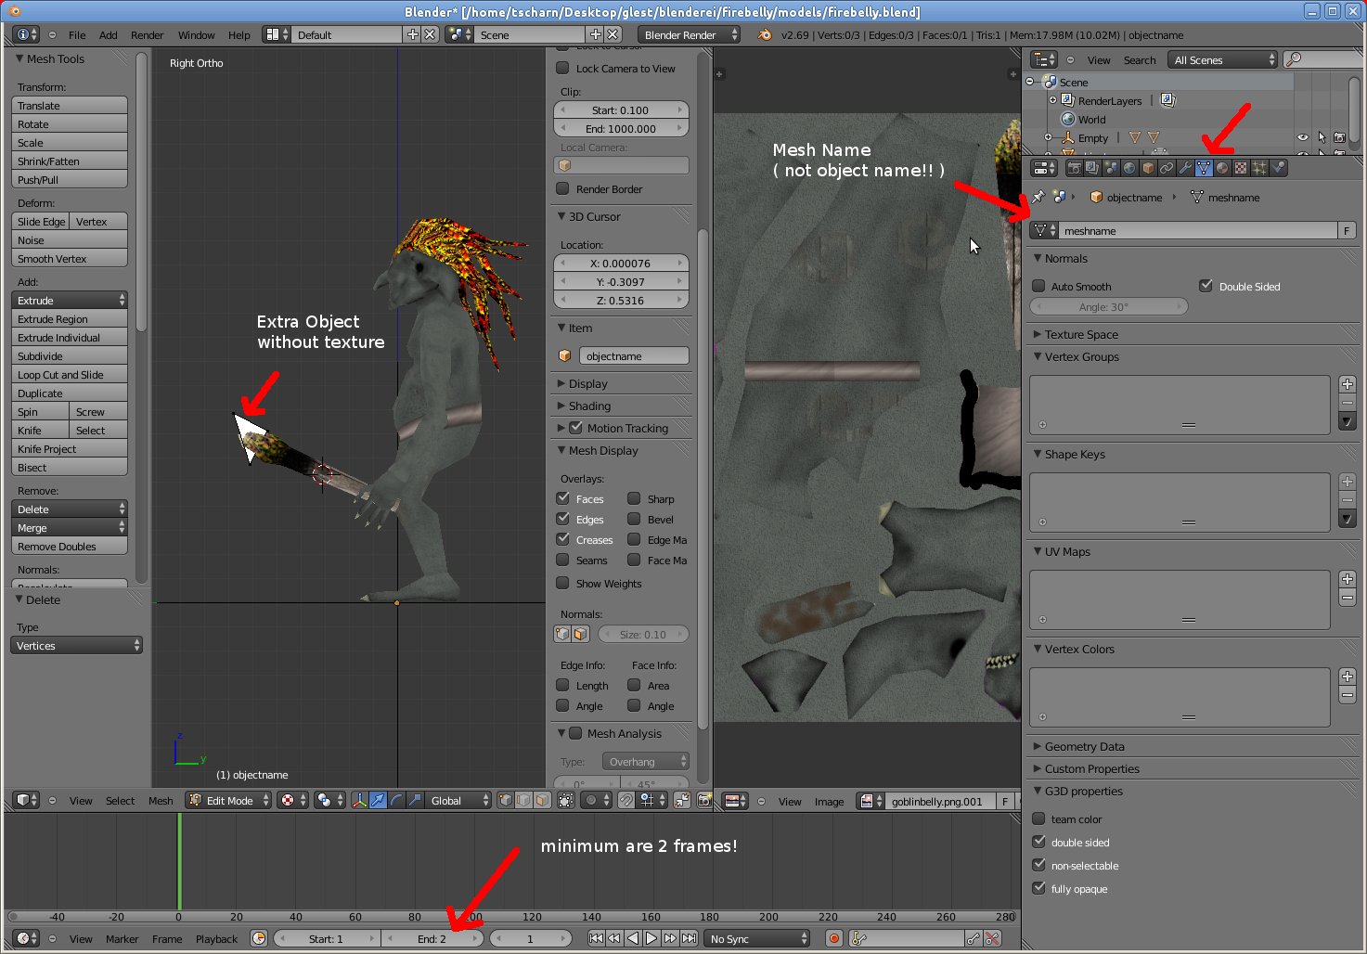Enable team color in G3D properties
The height and width of the screenshot is (954, 1367).
click(1038, 819)
